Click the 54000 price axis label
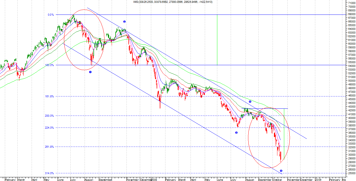Image resolution: width=356 pixels, height=181 pixels. pos(351,66)
